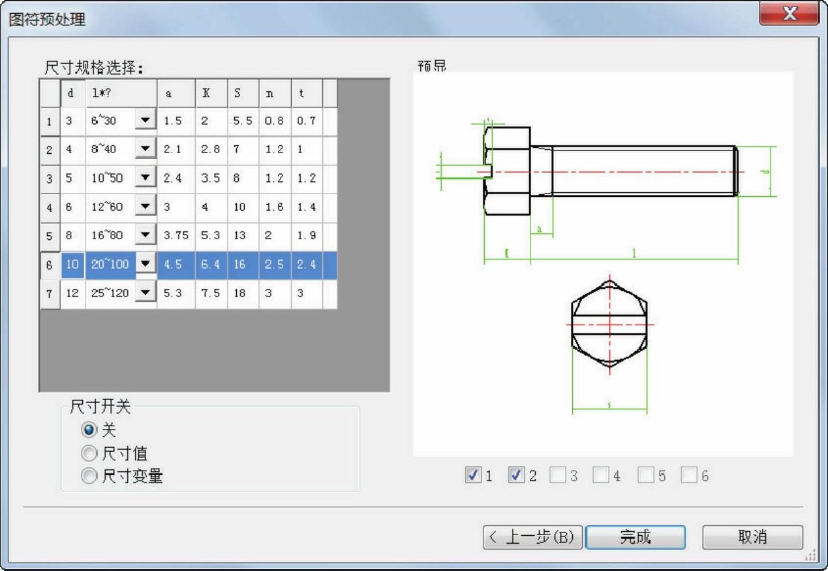The width and height of the screenshot is (828, 571).
Task: Click the t column header
Action: coord(307,93)
